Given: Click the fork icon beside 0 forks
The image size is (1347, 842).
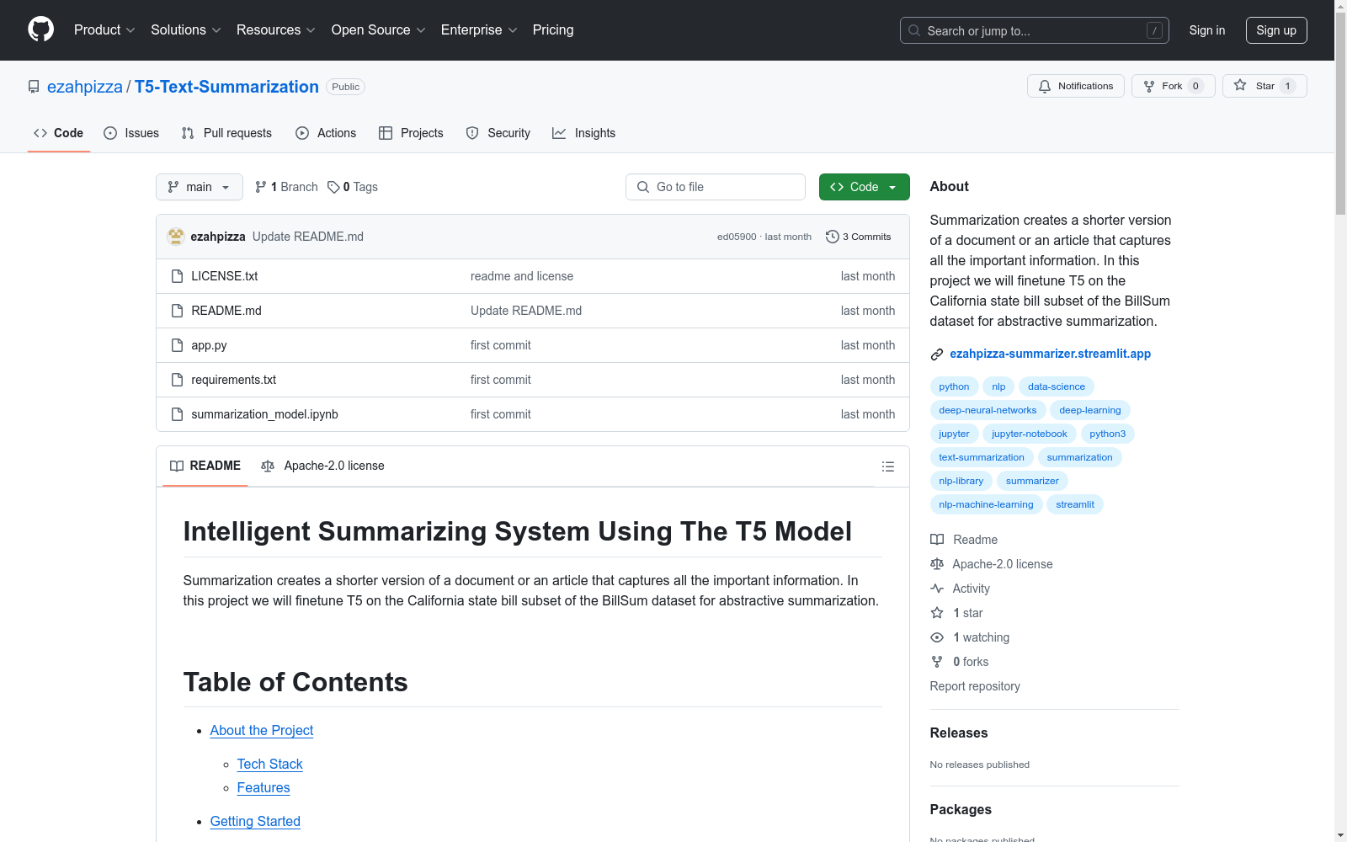Looking at the screenshot, I should point(937,662).
